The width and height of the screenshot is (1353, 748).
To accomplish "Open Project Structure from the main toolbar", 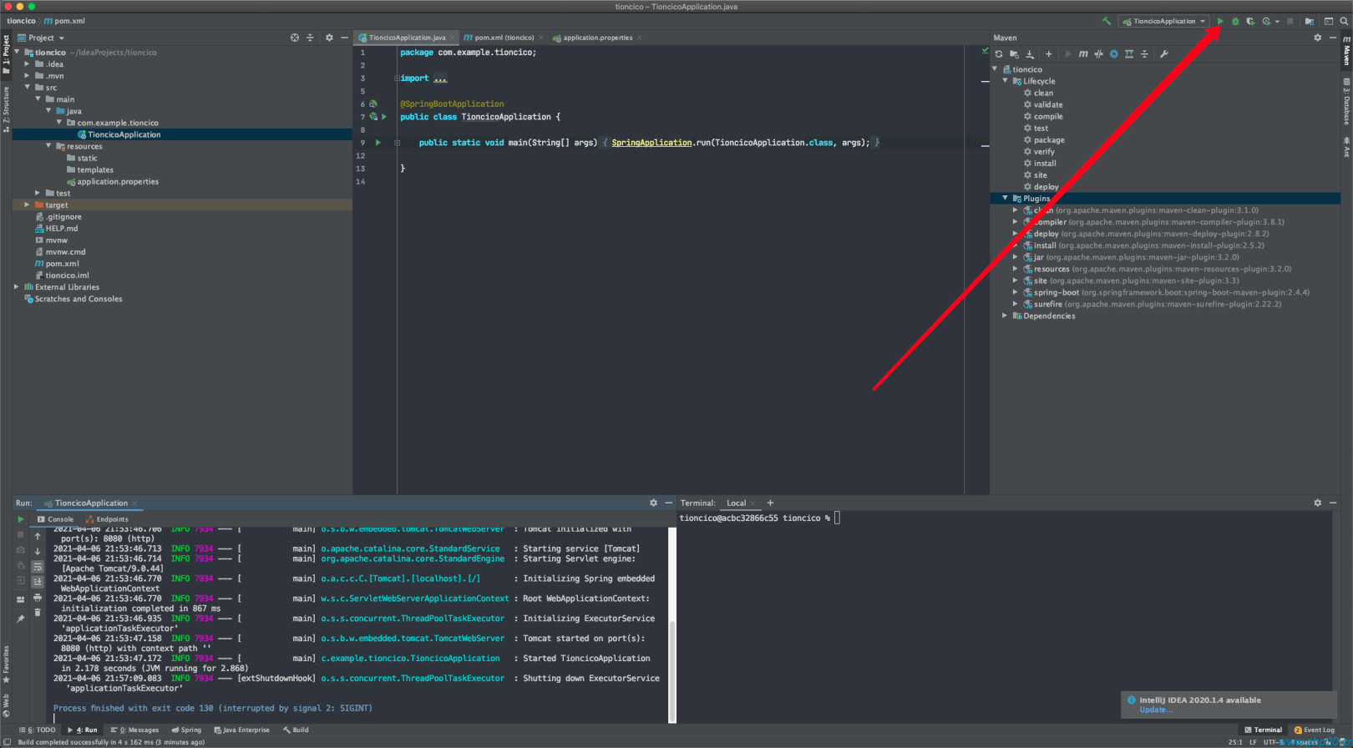I will tap(1310, 21).
